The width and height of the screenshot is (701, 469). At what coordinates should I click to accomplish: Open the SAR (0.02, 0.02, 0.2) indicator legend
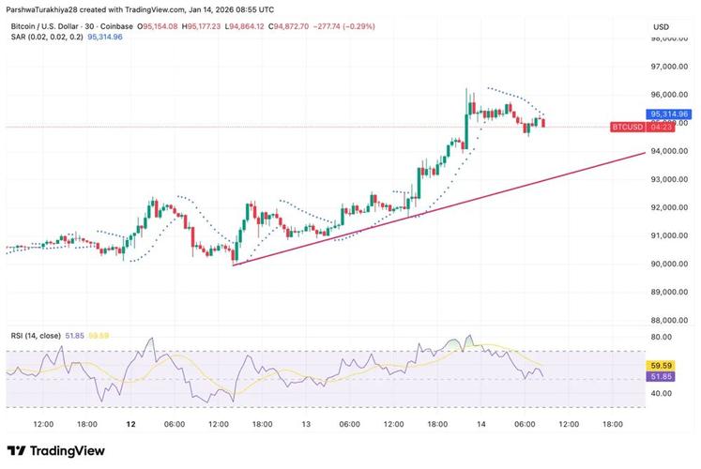(x=47, y=37)
